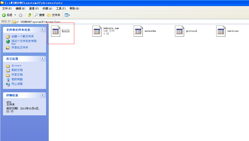Collapse the 详细信息 panel
249x141 pixels.
point(43,95)
